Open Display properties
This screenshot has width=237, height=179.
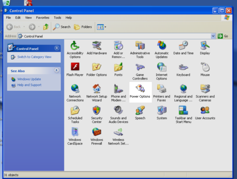pos(205,48)
